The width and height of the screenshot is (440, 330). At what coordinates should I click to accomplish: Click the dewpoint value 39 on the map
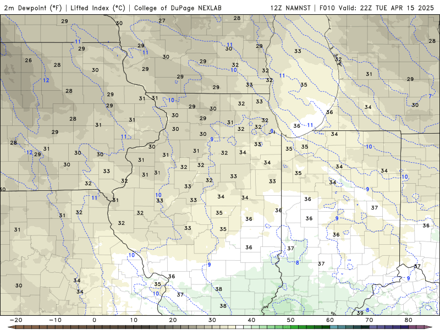coord(360,312)
